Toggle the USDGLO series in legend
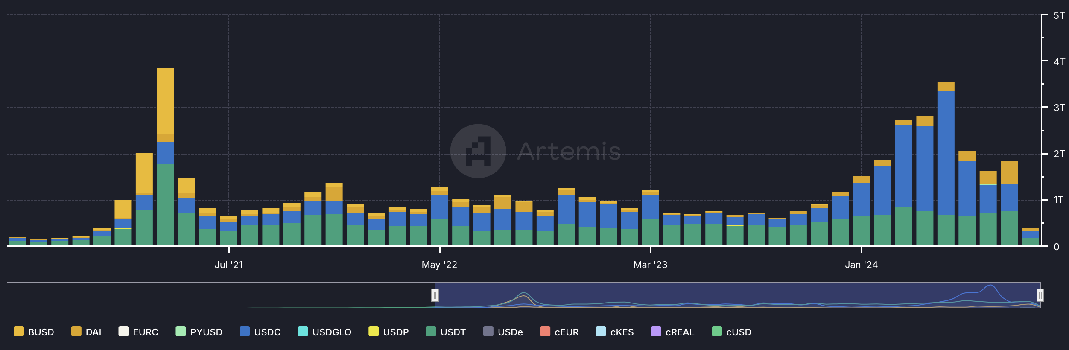Viewport: 1069px width, 350px height. (x=324, y=332)
